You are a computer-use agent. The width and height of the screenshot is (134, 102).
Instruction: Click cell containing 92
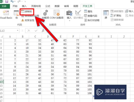pyautogui.click(x=86, y=40)
